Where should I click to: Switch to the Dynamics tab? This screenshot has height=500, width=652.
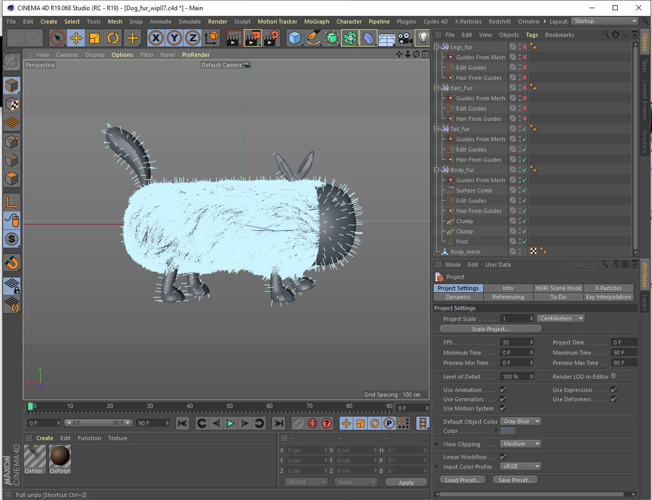click(x=458, y=297)
